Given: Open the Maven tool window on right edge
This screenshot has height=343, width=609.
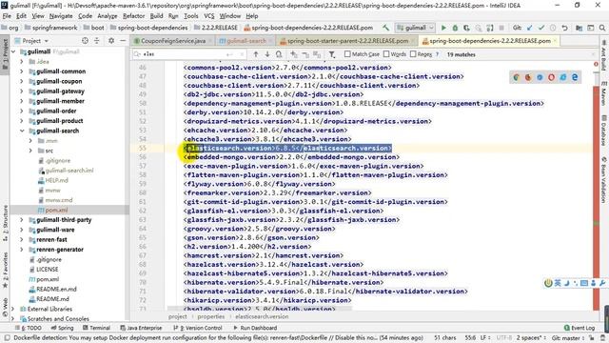Looking at the screenshot, I should click(603, 93).
